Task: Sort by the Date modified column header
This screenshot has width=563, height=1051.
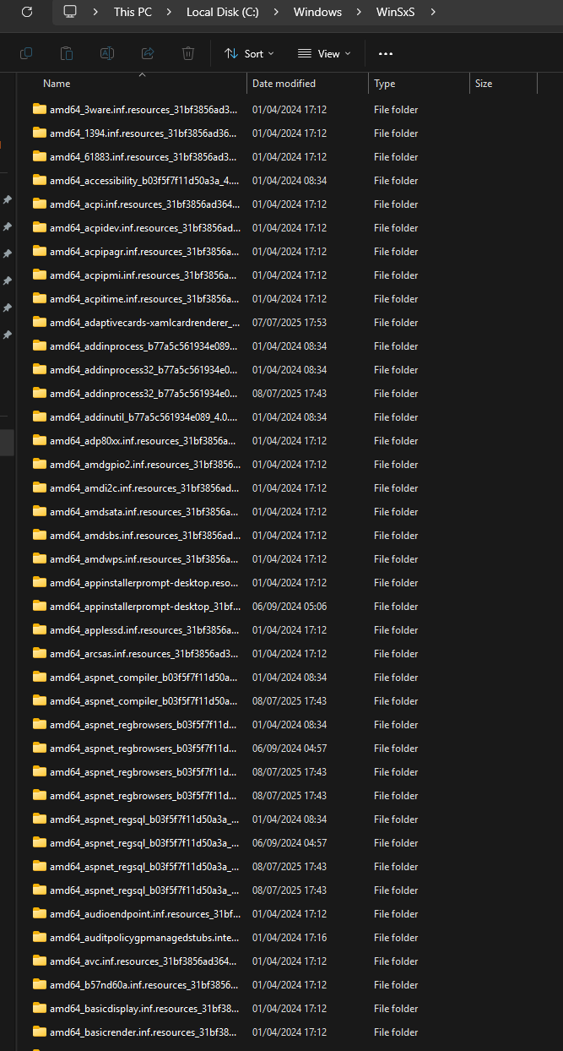Action: 284,84
